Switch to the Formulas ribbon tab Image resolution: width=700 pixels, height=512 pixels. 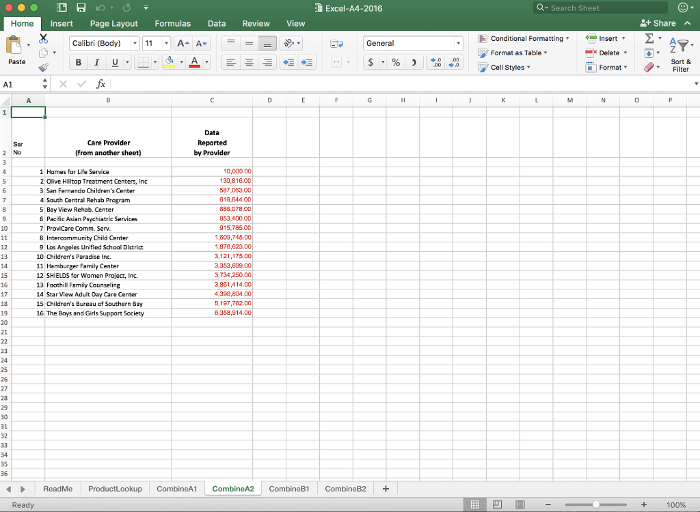(172, 23)
